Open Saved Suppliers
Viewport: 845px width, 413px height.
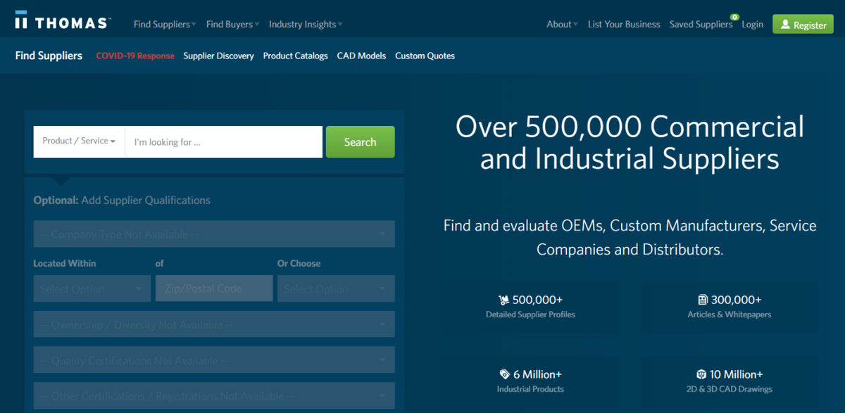click(x=701, y=25)
